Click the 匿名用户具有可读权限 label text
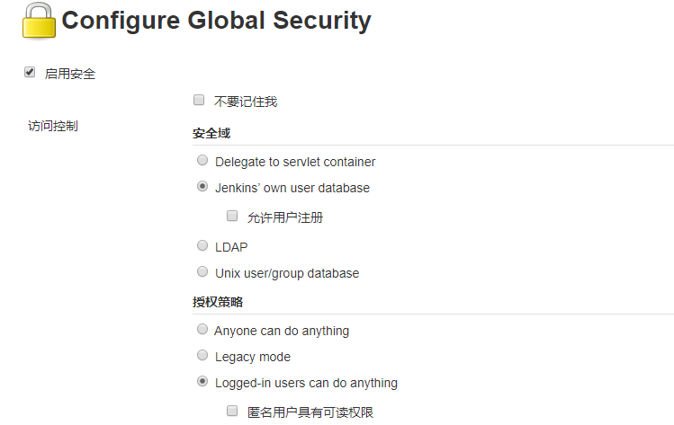The image size is (674, 425). coord(310,412)
